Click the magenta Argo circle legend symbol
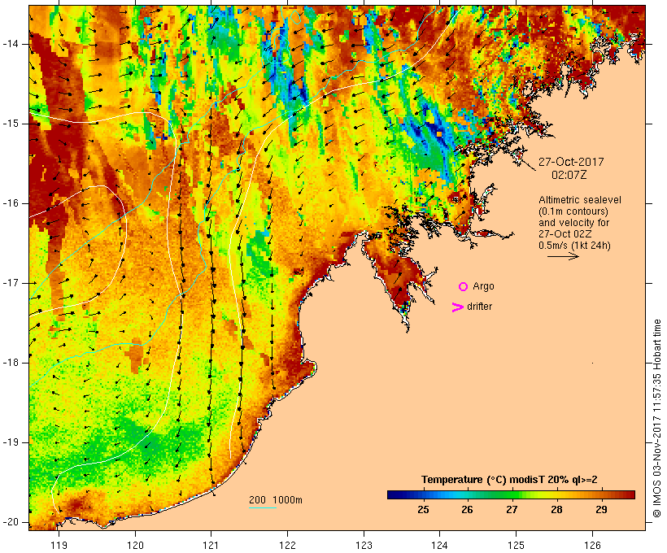 464,287
